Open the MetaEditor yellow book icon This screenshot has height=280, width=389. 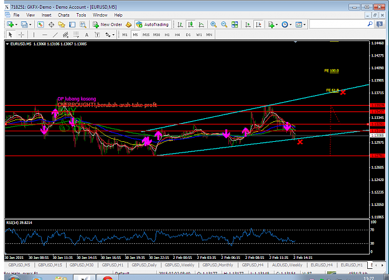[129, 24]
